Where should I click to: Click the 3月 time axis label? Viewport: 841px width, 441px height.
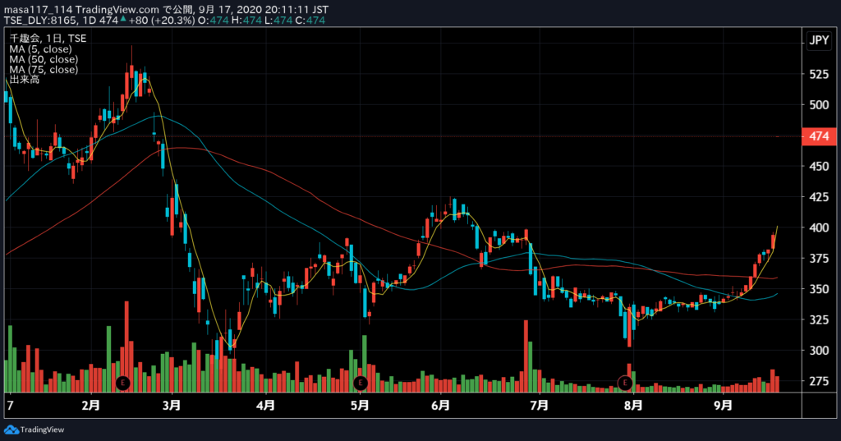[172, 405]
